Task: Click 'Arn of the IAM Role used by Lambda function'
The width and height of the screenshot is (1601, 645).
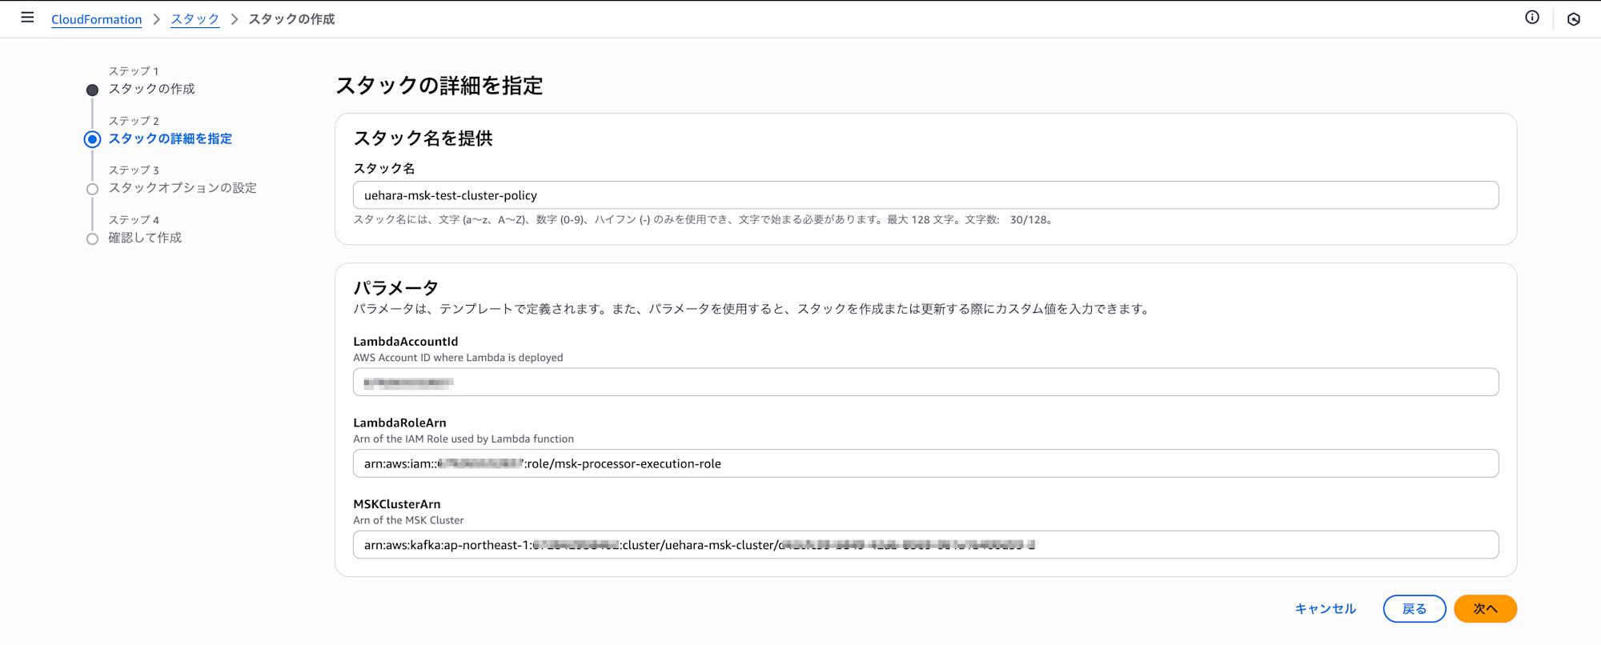Action: (x=463, y=439)
